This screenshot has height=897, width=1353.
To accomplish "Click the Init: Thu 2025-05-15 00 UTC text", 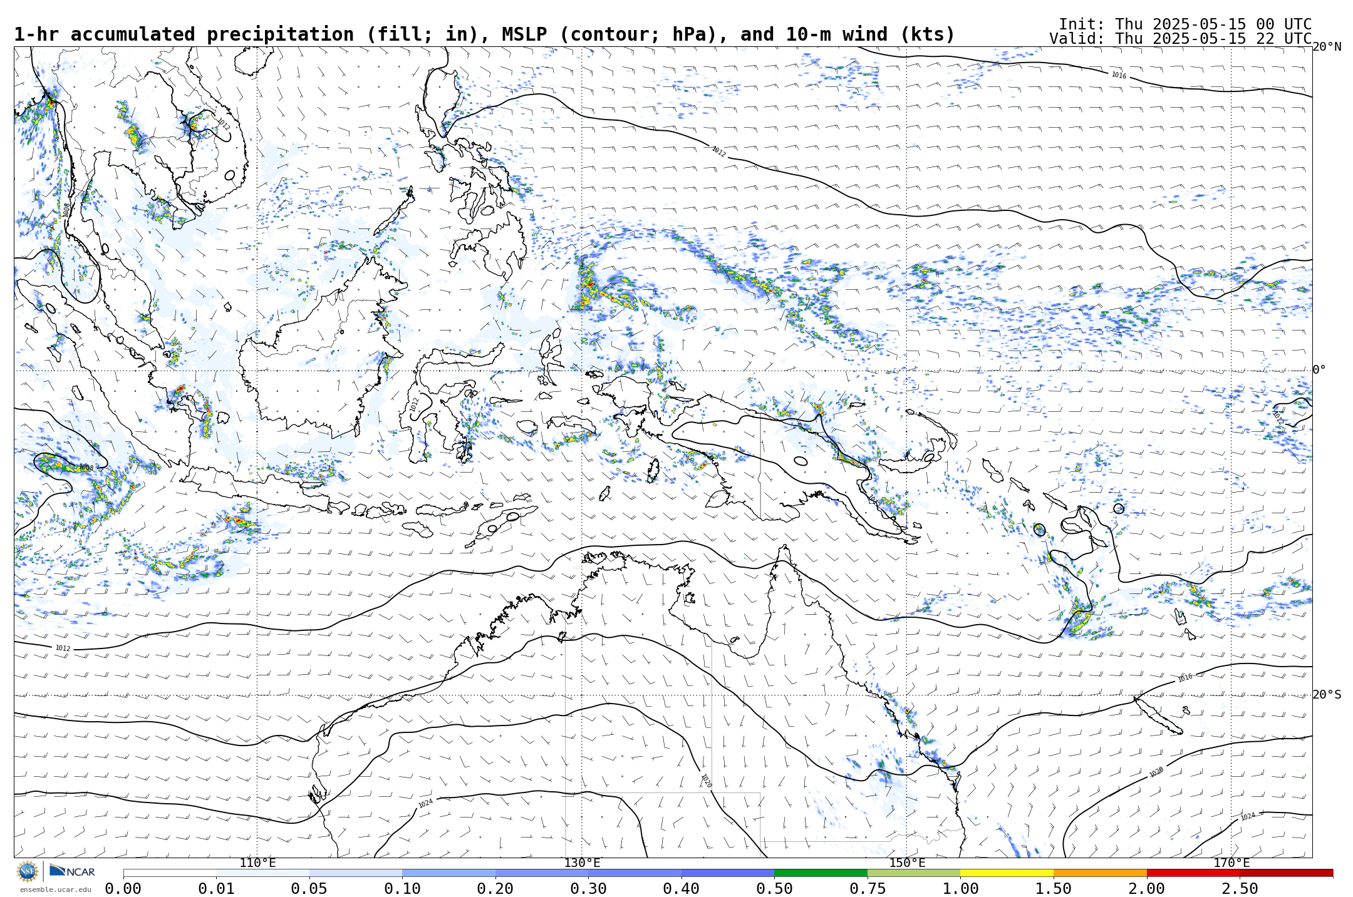I will point(1185,24).
